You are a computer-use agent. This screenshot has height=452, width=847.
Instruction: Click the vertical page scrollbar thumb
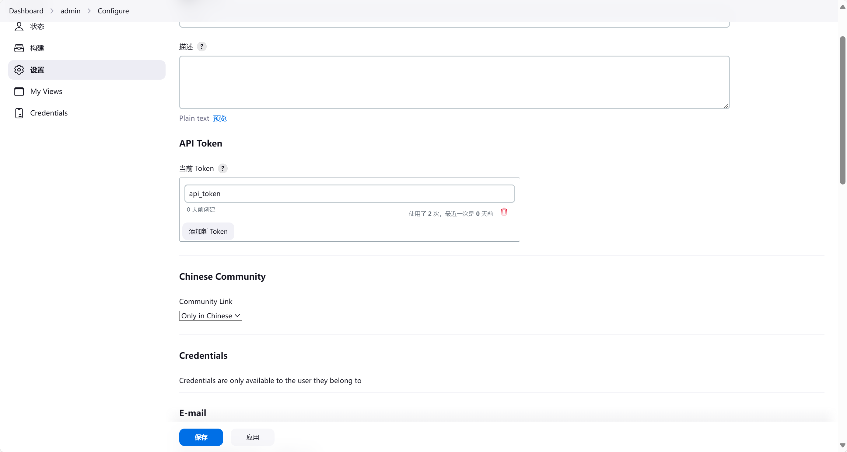pyautogui.click(x=842, y=110)
